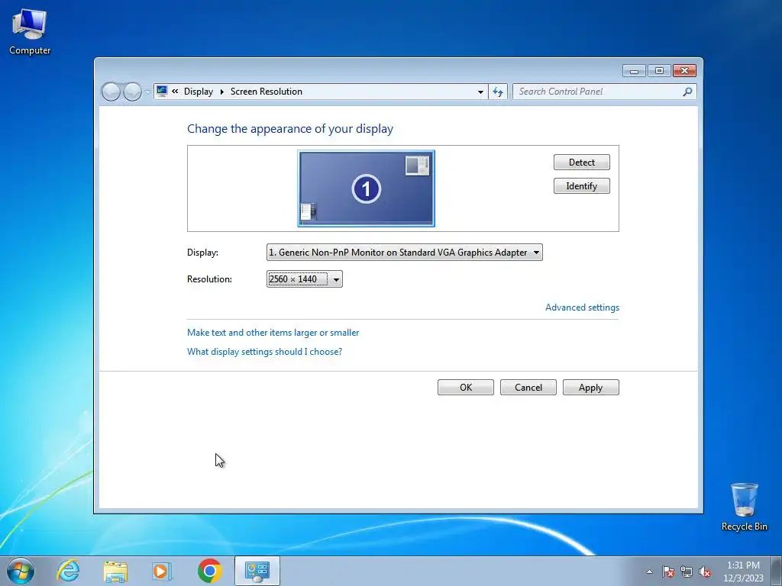The image size is (782, 586).
Task: Open Windows Explorer folder in taskbar
Action: 115,571
